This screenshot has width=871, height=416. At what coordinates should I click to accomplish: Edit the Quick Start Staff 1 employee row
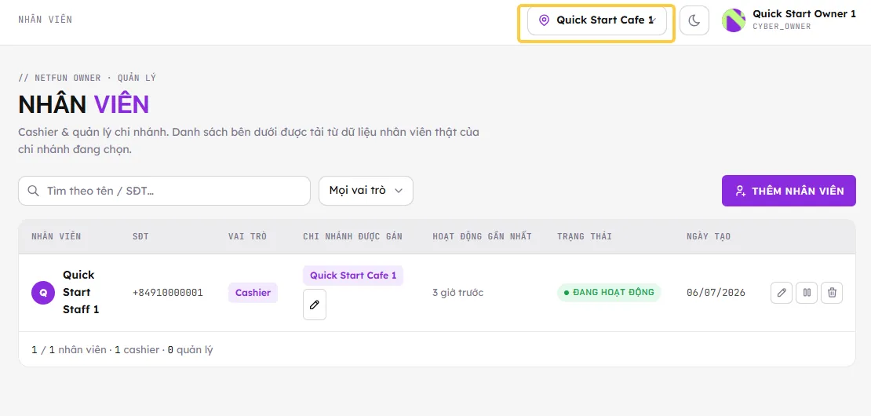coord(782,292)
